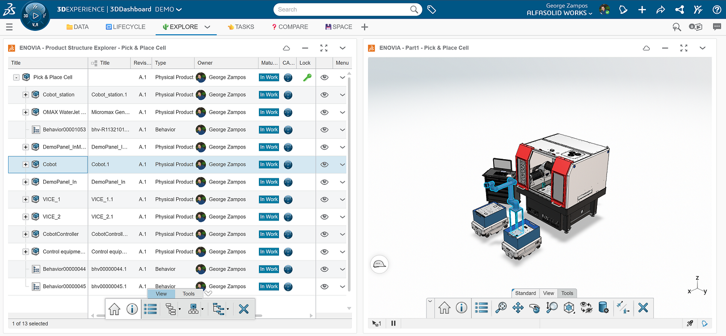Select Tools tab in Product Structure Explorer toolbar
Image resolution: width=726 pixels, height=336 pixels.
(x=189, y=294)
